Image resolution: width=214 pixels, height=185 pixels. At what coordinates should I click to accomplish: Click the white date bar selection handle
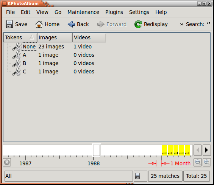click(x=96, y=150)
